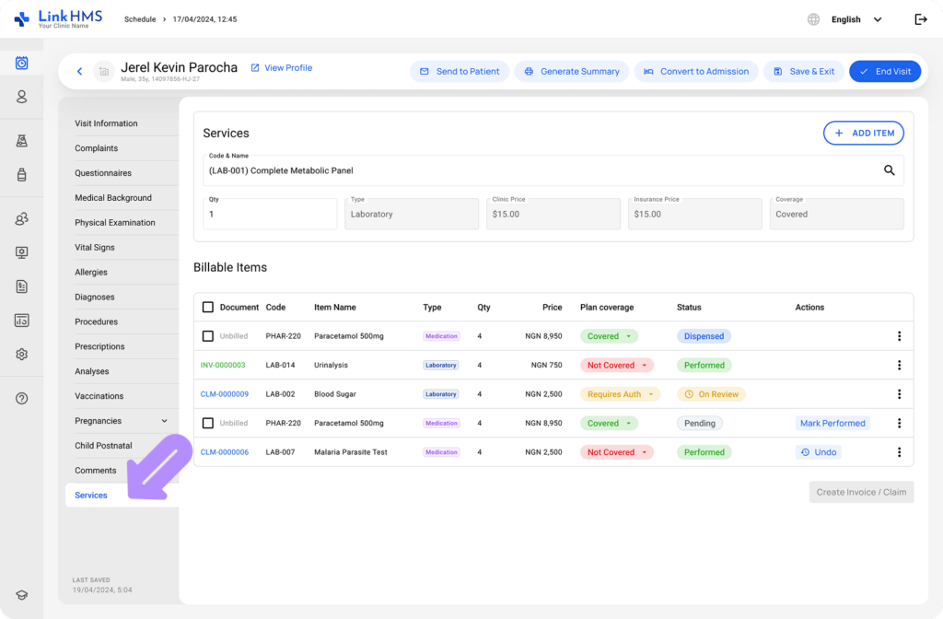Click the globe language icon
The height and width of the screenshot is (619, 943).
(x=813, y=19)
